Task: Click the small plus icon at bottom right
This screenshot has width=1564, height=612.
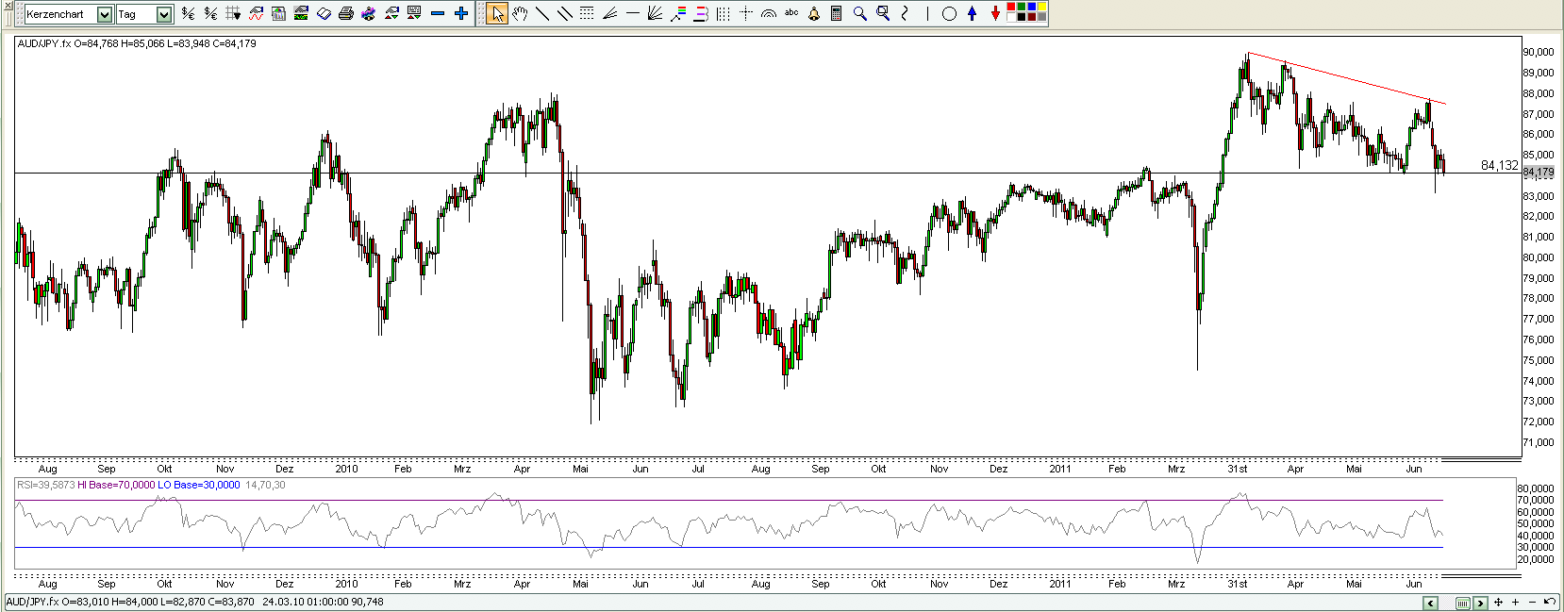Action: pos(1515,603)
